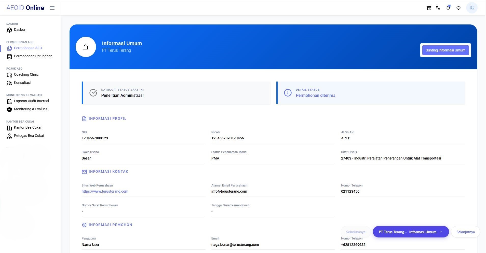Open Permohonan Perubahan menu item

click(x=33, y=56)
